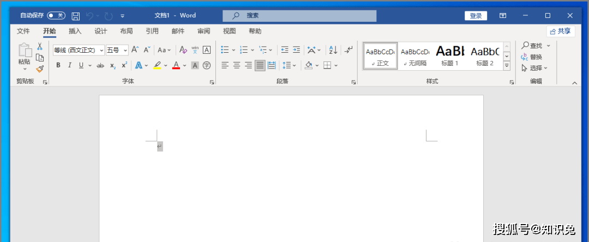Center align the text

tap(237, 66)
